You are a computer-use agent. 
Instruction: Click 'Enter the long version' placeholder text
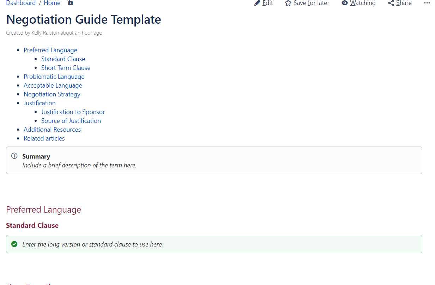click(92, 244)
